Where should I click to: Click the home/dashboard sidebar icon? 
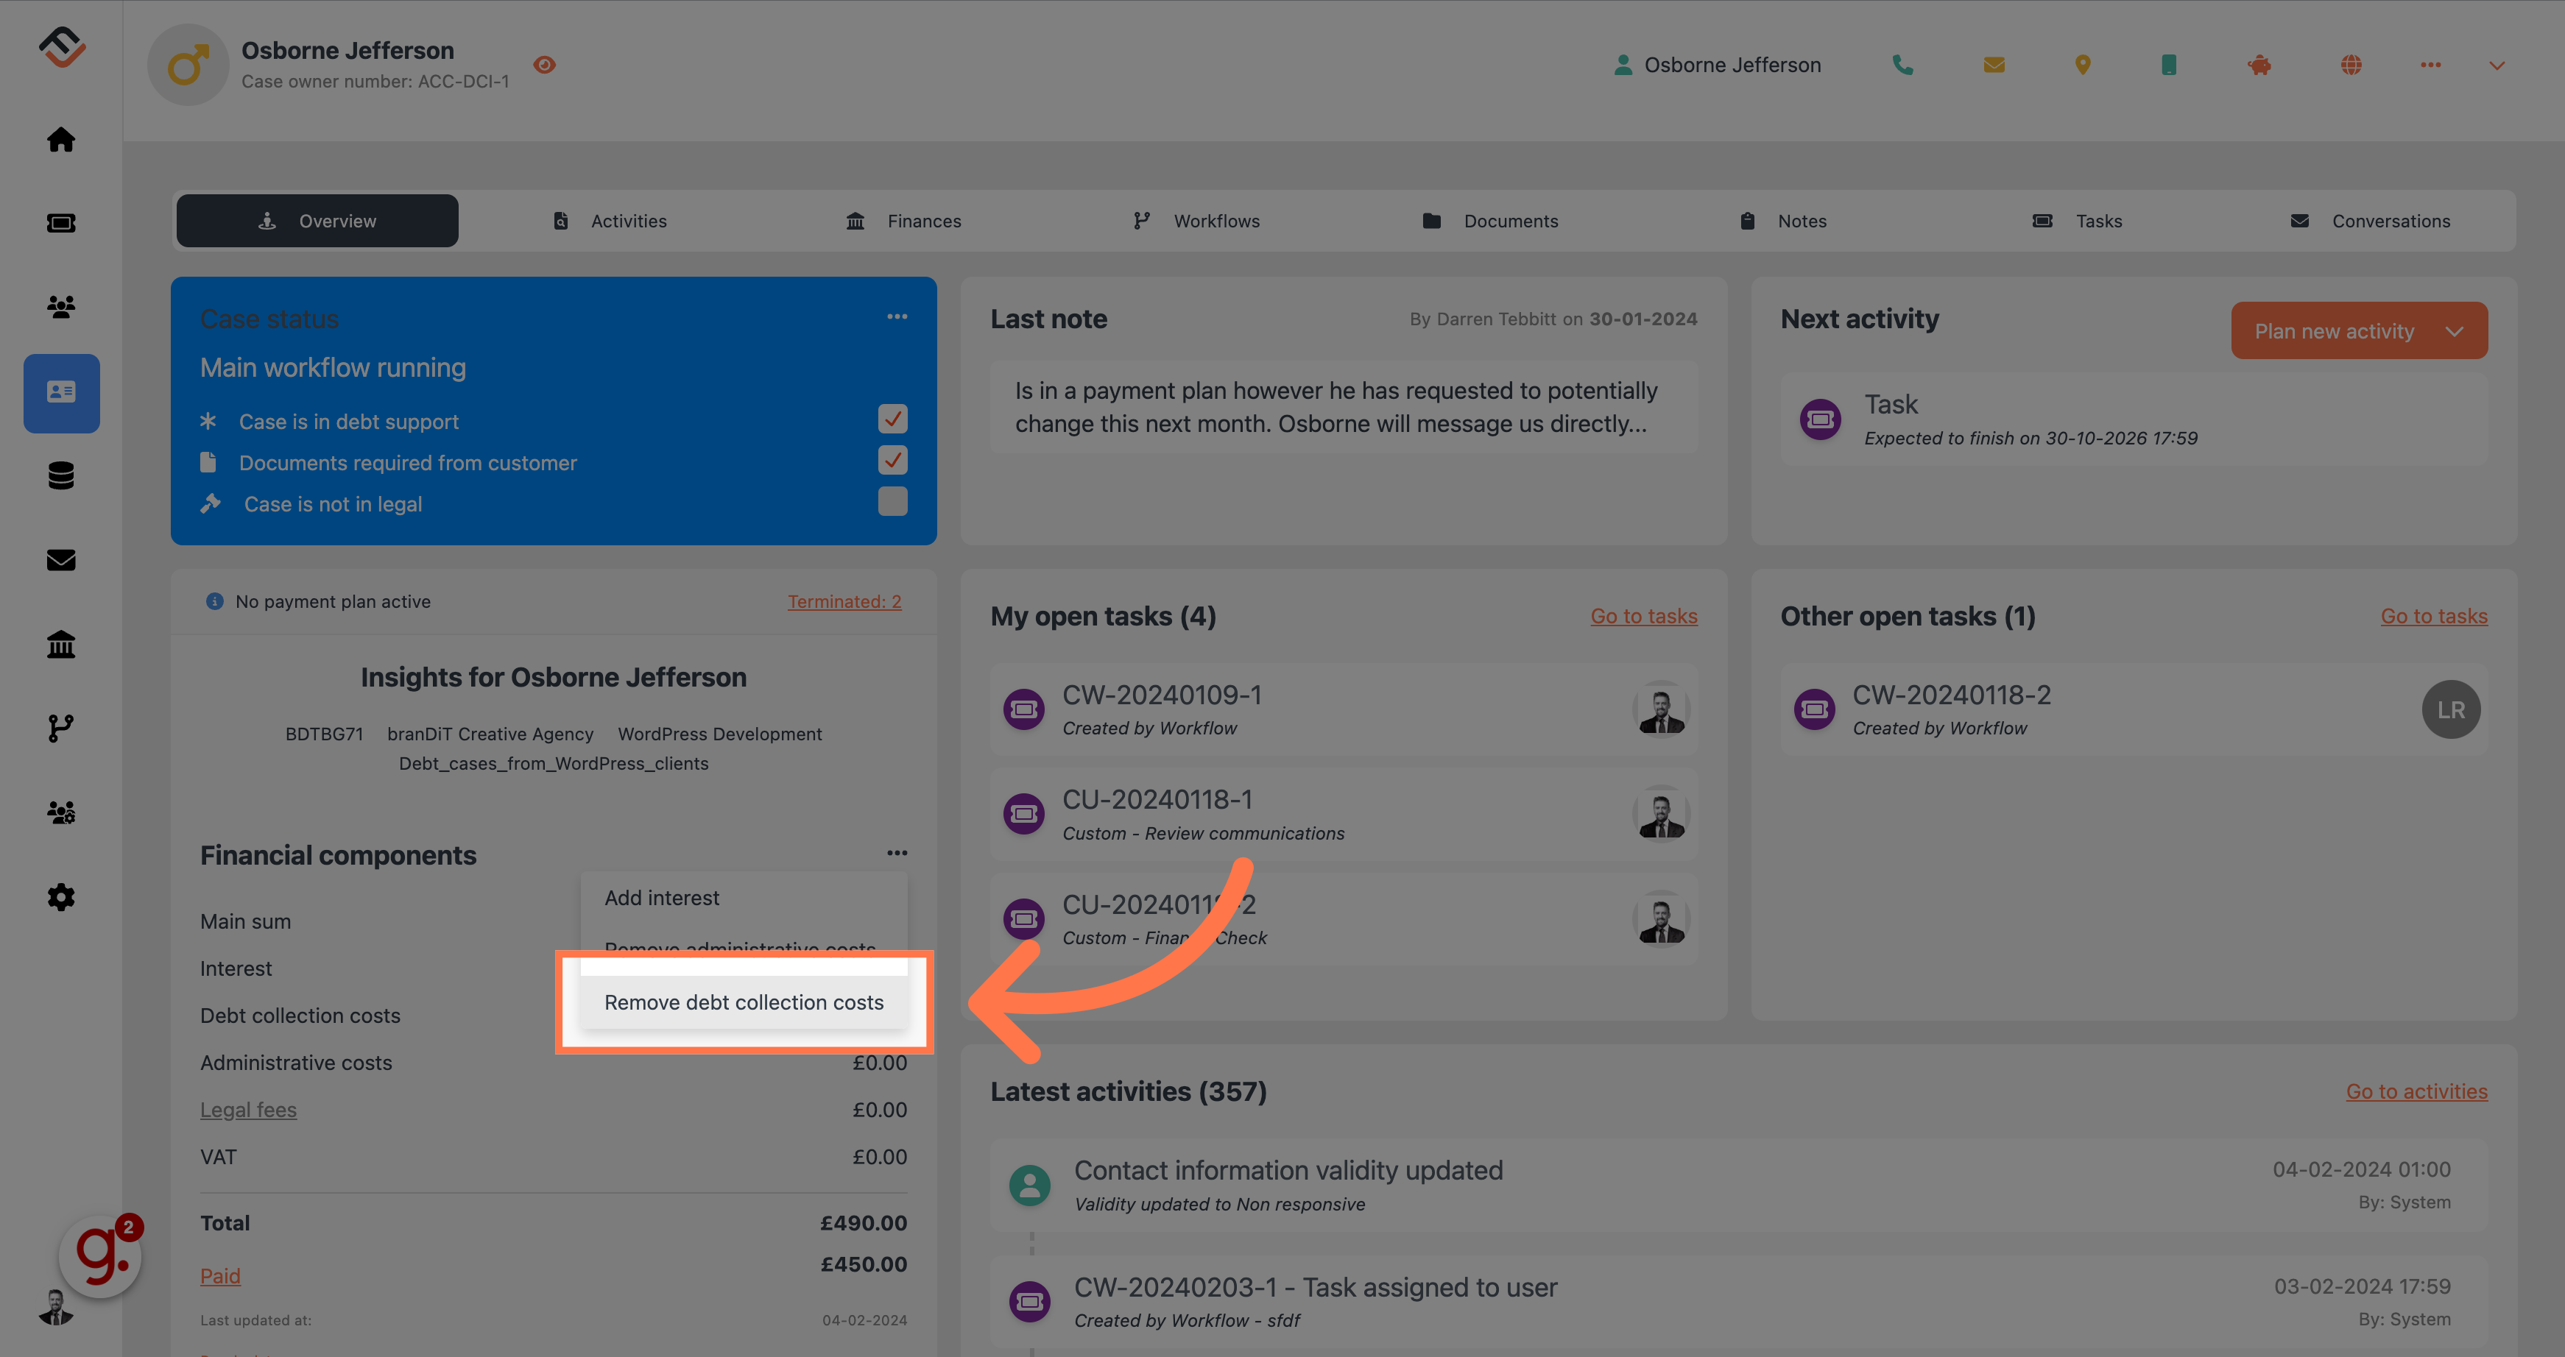(61, 139)
